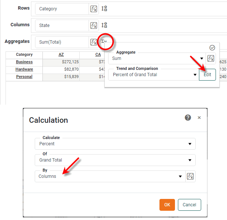Close the Calculation dialog with X
Image resolution: width=227 pixels, height=220 pixels.
(x=199, y=118)
